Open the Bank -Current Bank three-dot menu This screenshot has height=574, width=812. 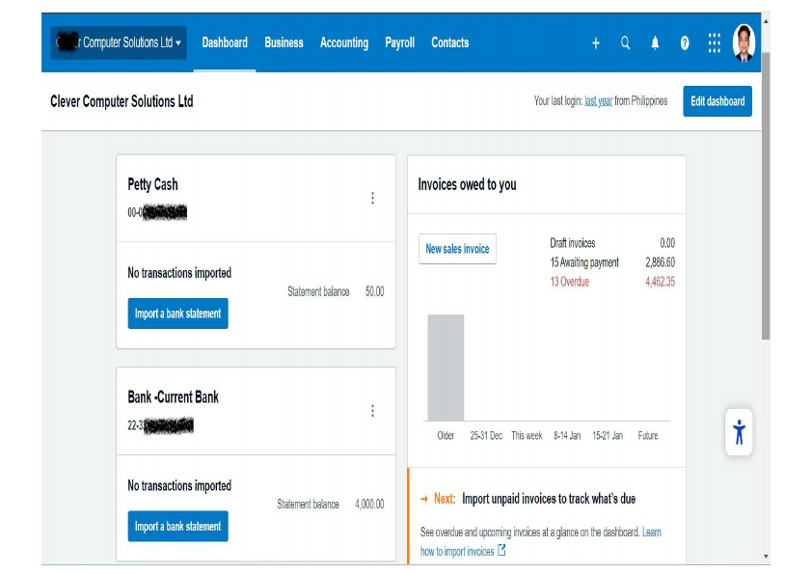(x=373, y=410)
